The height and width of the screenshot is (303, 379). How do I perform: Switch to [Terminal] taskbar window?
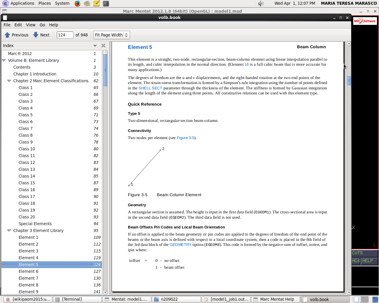tap(78, 299)
